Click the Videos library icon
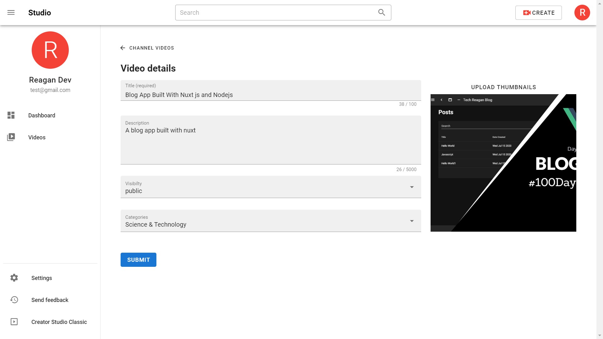This screenshot has height=339, width=603. tap(11, 137)
